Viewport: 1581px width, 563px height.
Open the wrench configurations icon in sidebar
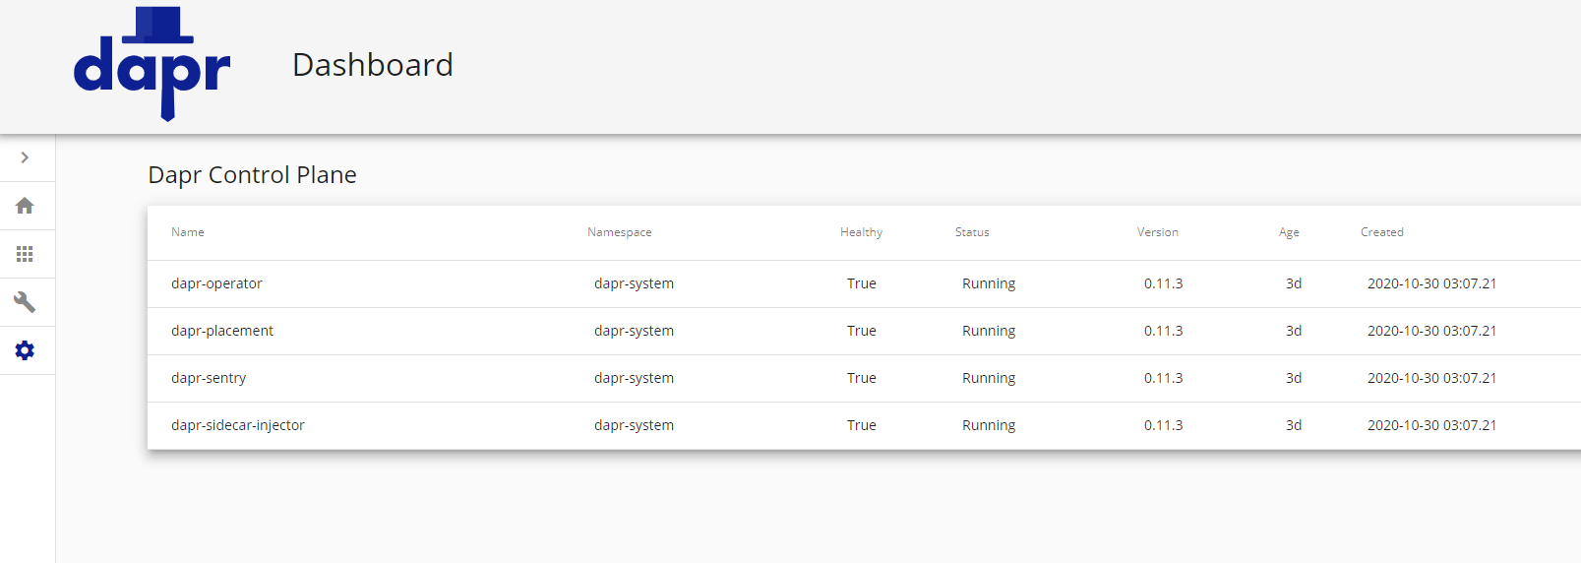coord(25,302)
